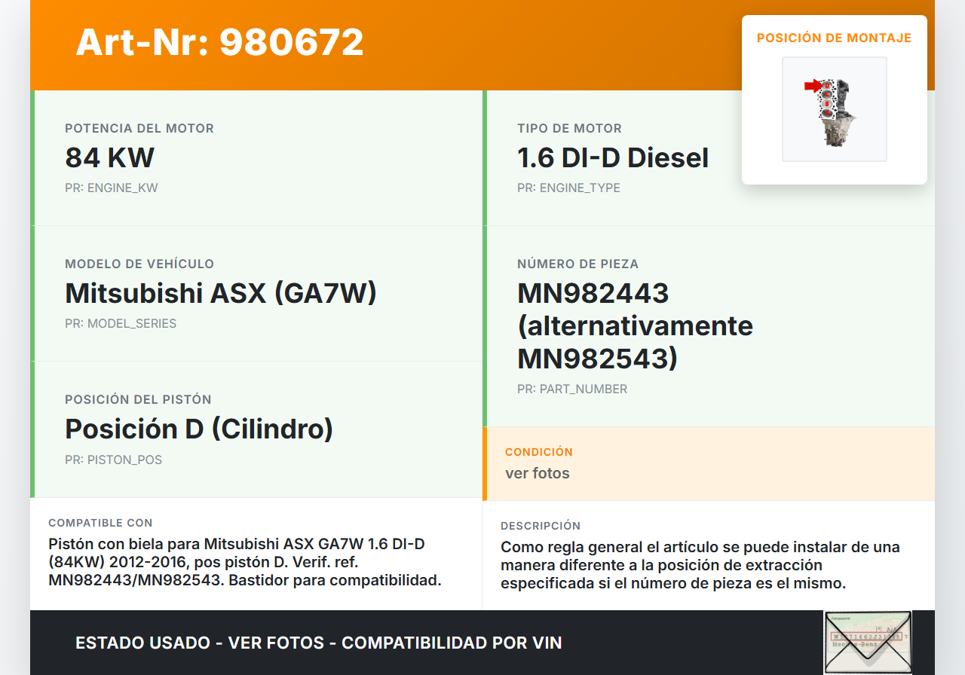Click the 'Compatible con' description paragraph
Image resolution: width=965 pixels, height=675 pixels.
pyautogui.click(x=244, y=562)
